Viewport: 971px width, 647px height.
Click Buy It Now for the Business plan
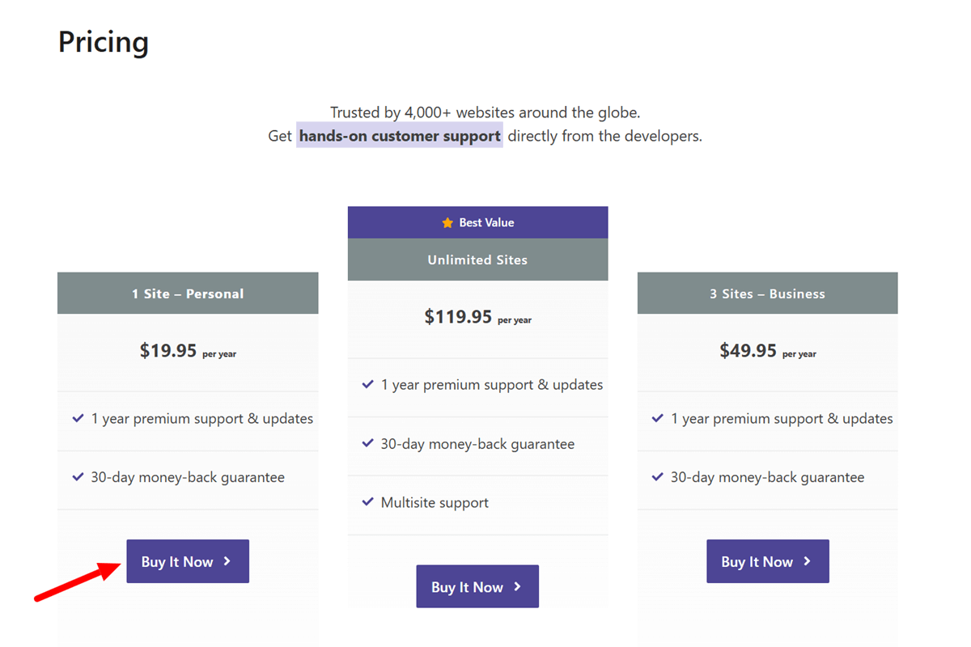pos(767,561)
